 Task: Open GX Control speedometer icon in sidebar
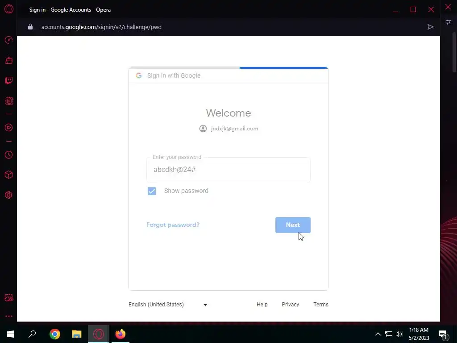pyautogui.click(x=9, y=40)
